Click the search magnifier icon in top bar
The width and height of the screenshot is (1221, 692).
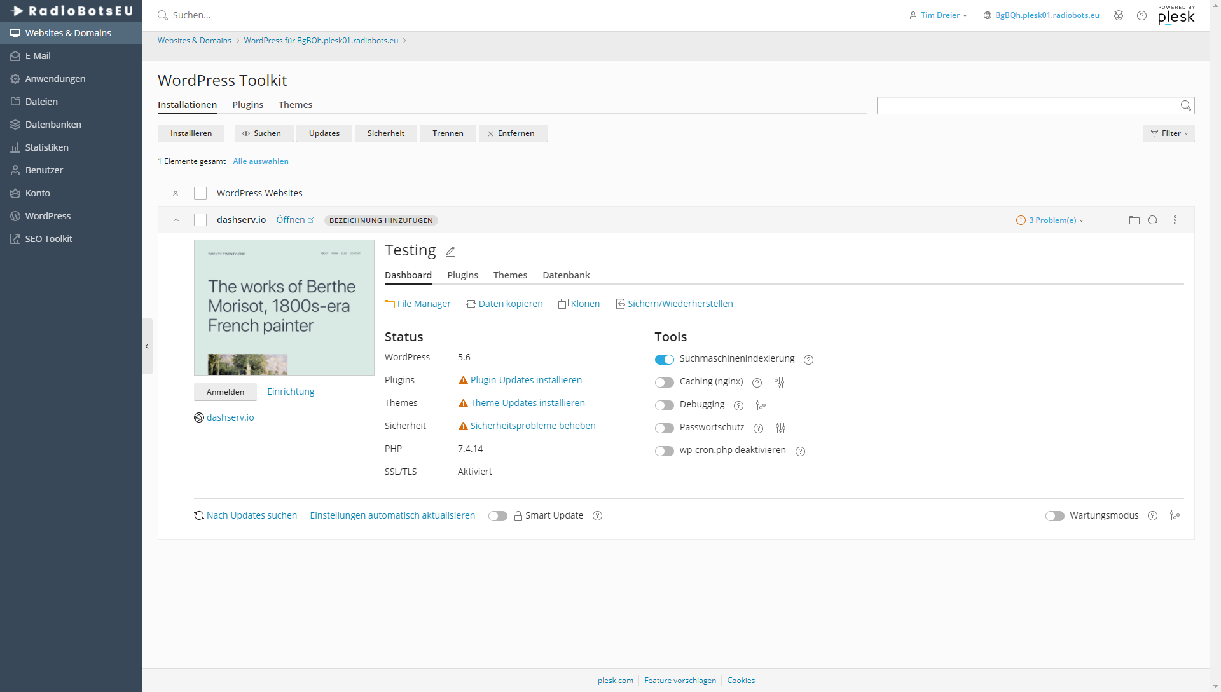point(163,15)
